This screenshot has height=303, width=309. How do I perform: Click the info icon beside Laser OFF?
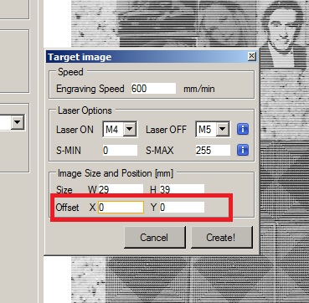click(x=243, y=129)
